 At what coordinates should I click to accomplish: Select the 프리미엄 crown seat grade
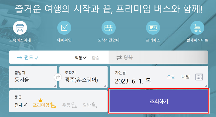(44, 104)
